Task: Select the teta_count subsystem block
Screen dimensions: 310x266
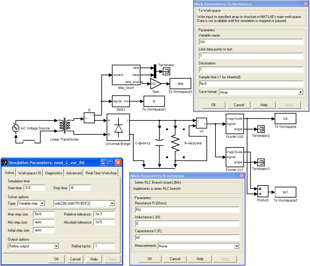Action: coord(126,75)
